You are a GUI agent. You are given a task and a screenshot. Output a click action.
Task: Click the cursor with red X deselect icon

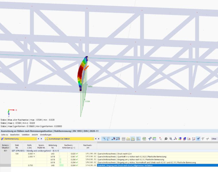point(160,139)
